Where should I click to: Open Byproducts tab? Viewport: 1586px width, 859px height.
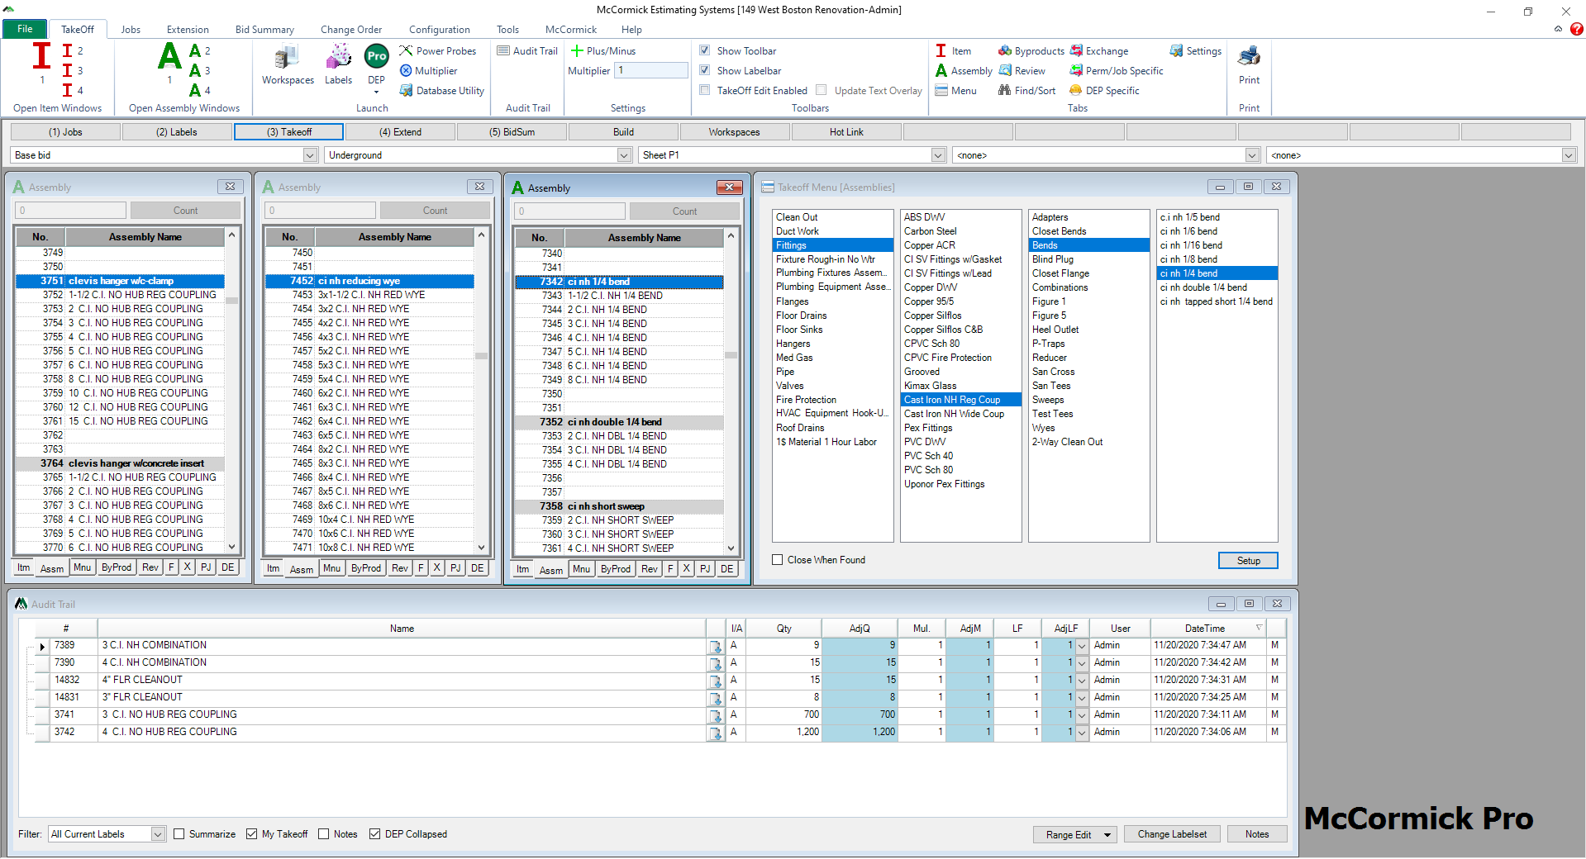point(1031,50)
